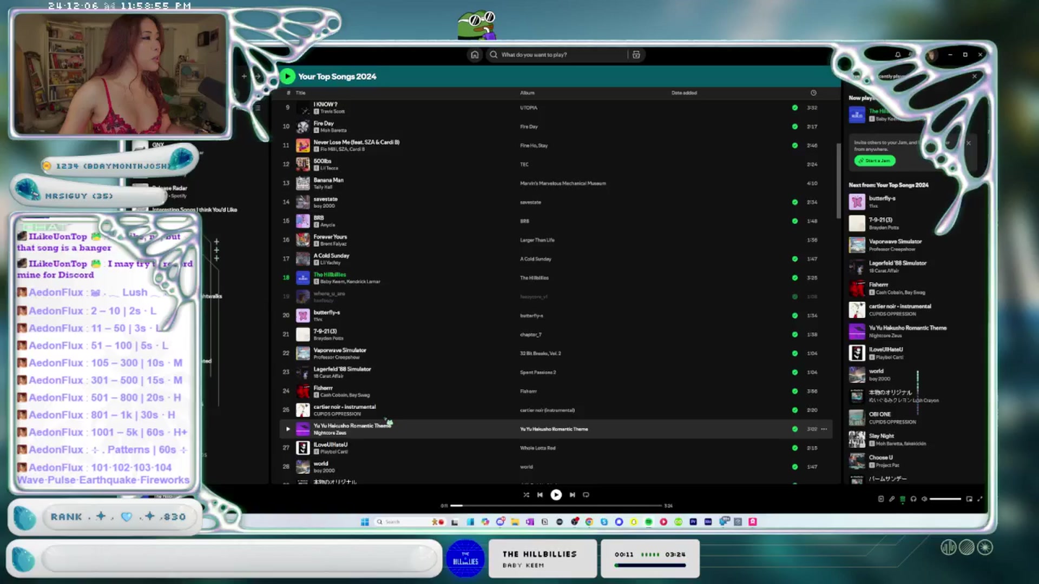
Task: Select the Banana Man track row
Action: point(556,183)
